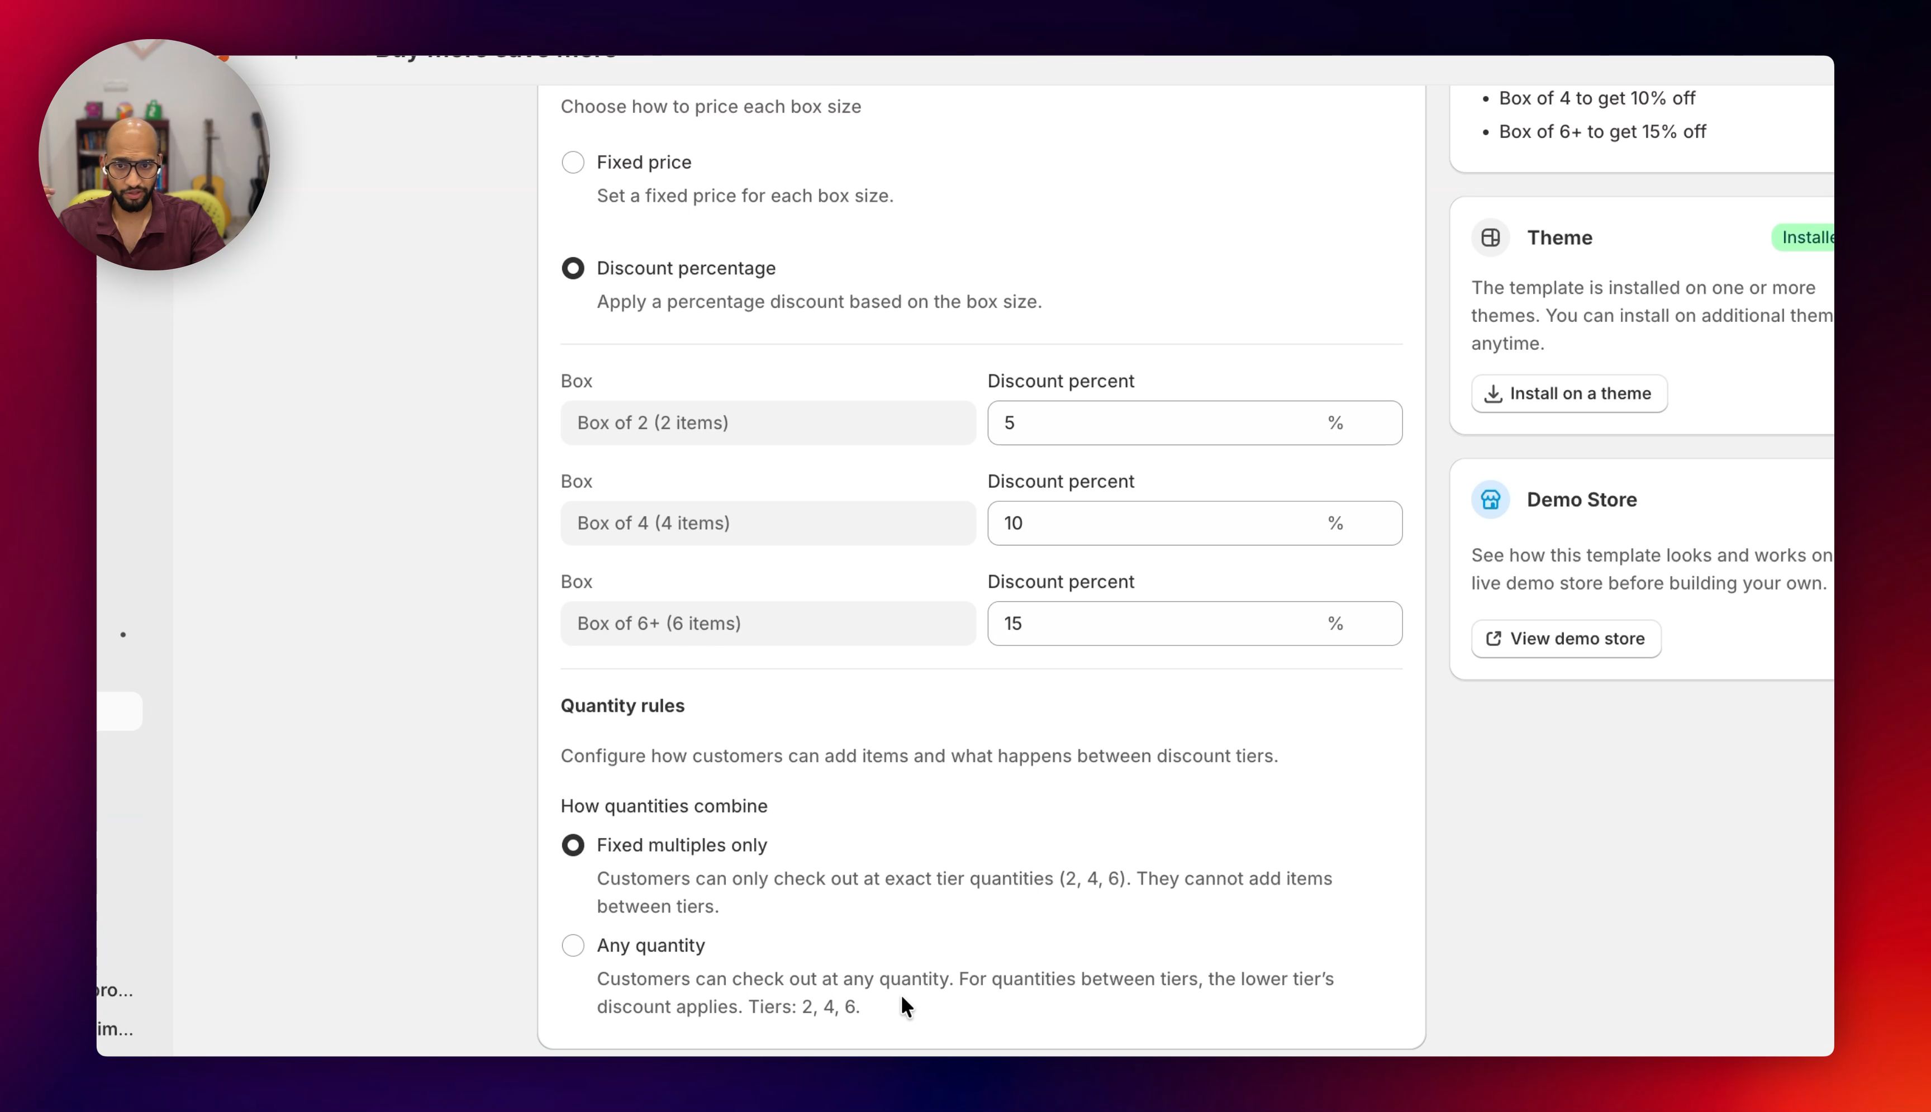Click 'Apply a percentage discount based on the box size.' text

(819, 302)
